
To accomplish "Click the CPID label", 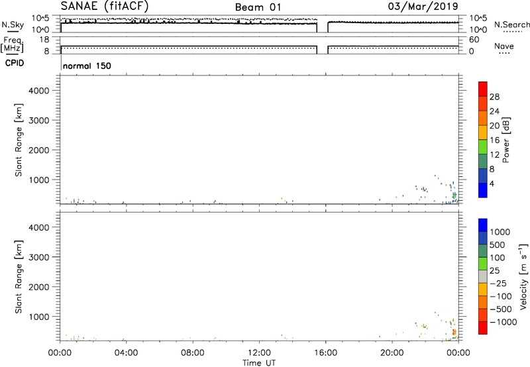I will [x=15, y=63].
